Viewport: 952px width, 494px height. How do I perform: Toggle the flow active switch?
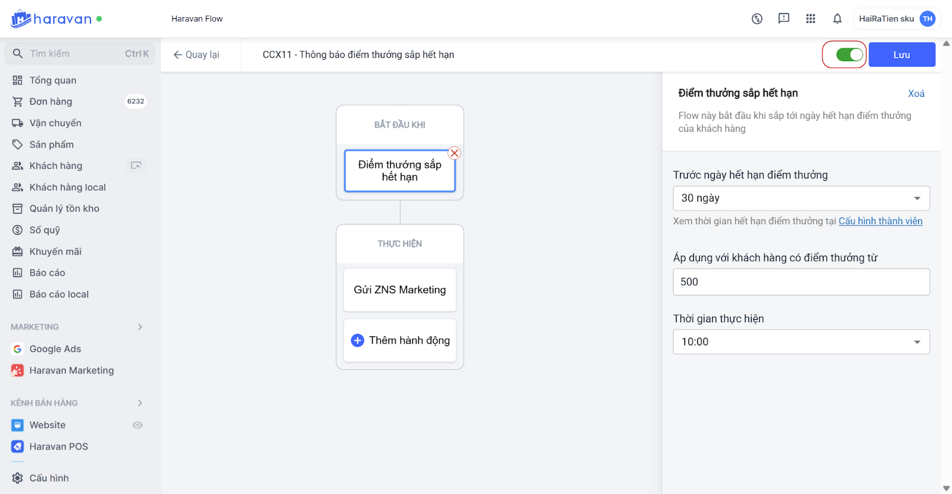[849, 55]
